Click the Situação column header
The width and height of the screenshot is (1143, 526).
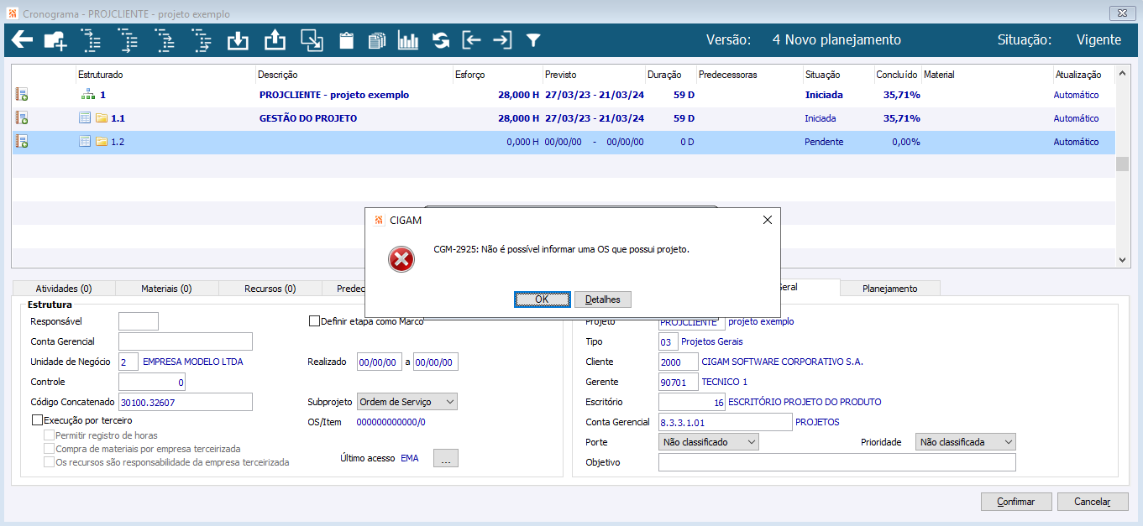coord(822,75)
